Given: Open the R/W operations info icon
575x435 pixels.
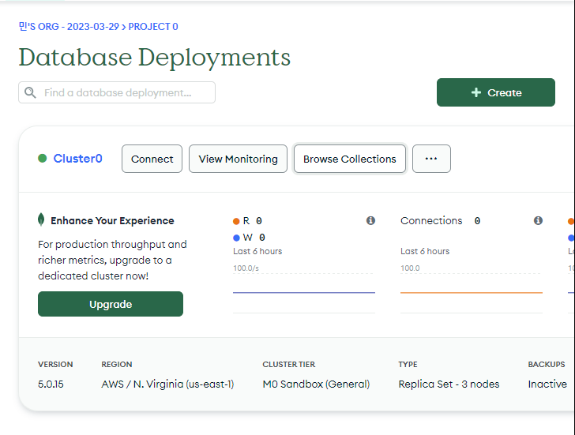Looking at the screenshot, I should 370,220.
